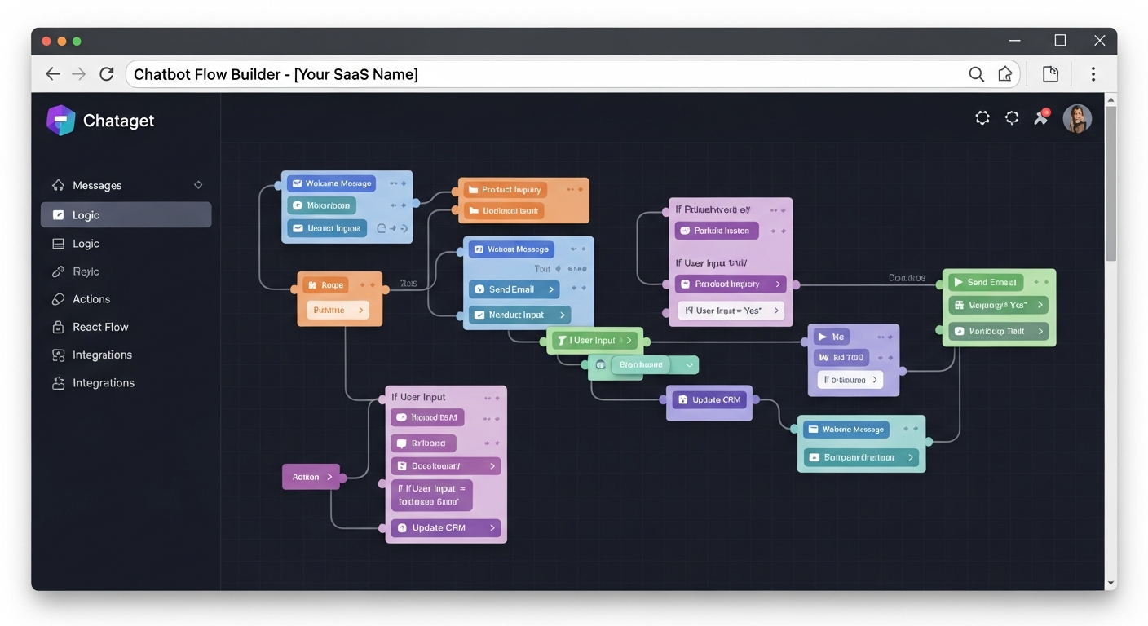Open notifications via the pin icon with red badge
Image resolution: width=1148 pixels, height=626 pixels.
[1041, 117]
